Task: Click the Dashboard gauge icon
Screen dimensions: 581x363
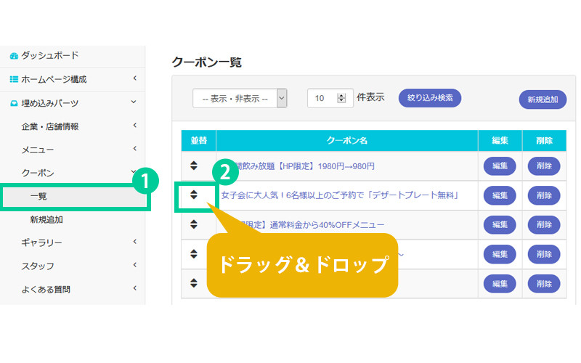Action: [x=14, y=56]
